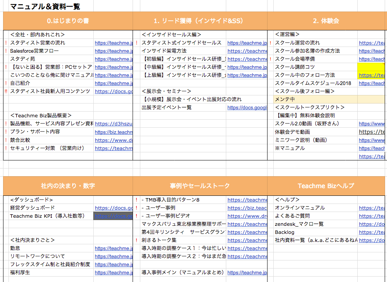Open the 体験会デモ動画 link
Screen dimensions: 387x282
372,132
